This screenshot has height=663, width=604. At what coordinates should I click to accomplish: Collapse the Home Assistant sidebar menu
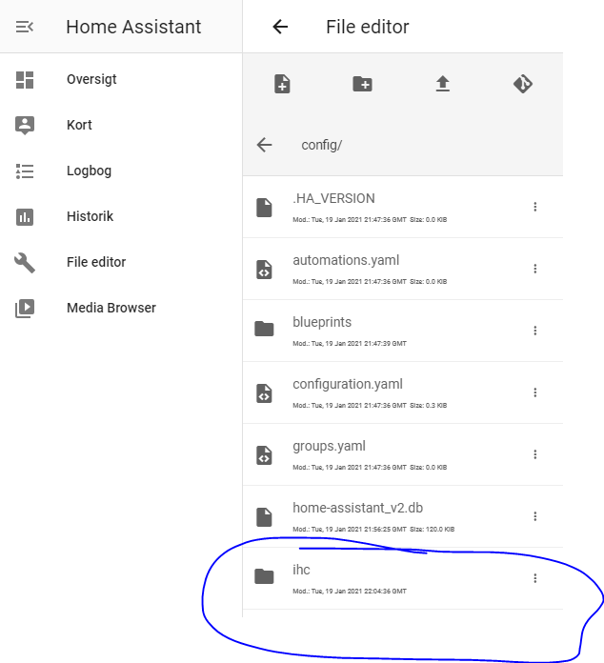coord(25,27)
